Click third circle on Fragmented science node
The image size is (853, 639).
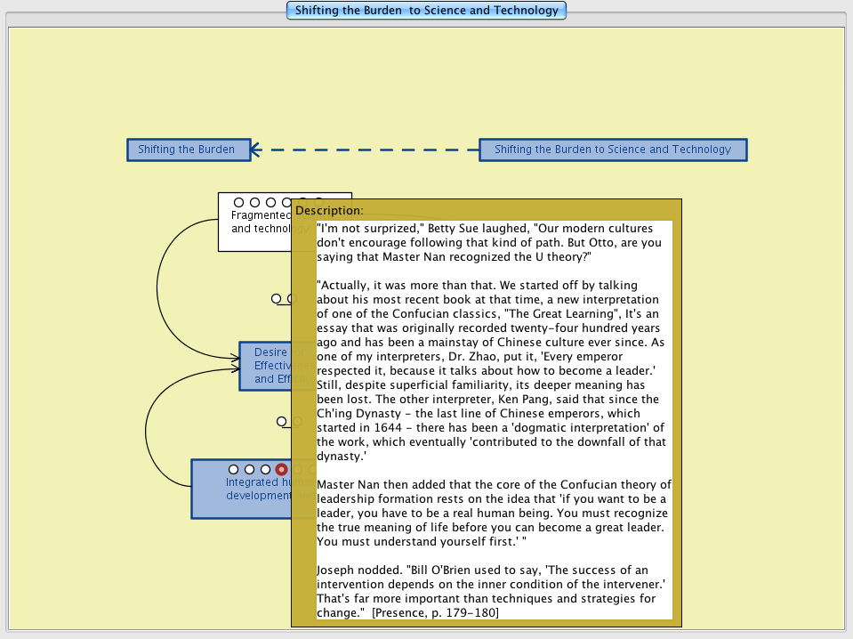270,203
